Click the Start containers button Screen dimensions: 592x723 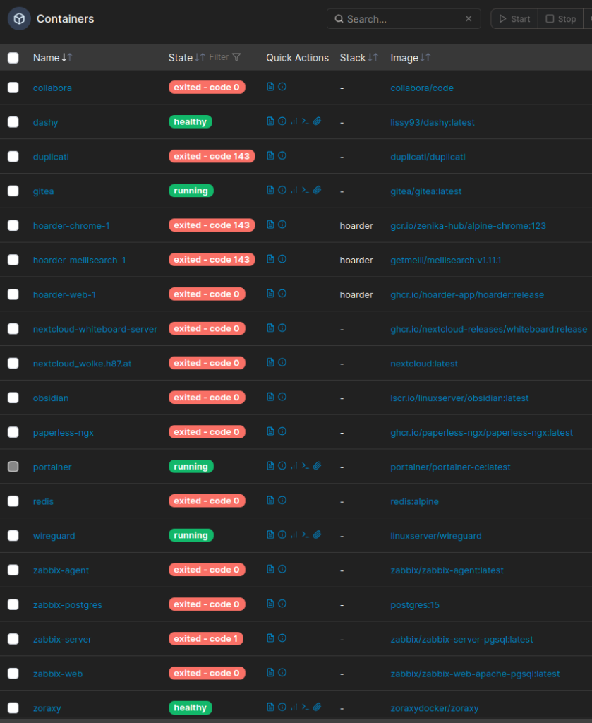(514, 19)
